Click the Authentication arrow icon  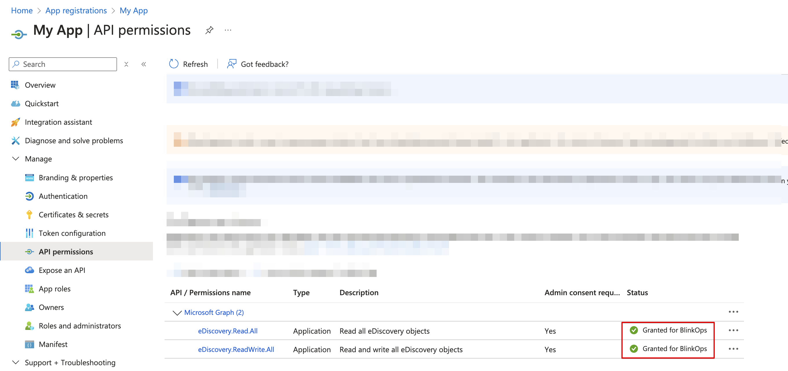point(29,196)
